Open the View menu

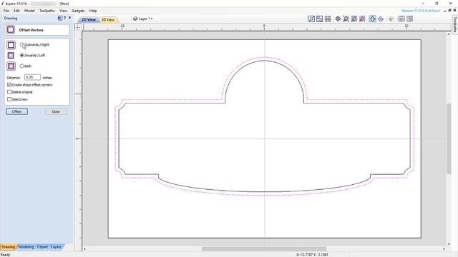[x=63, y=11]
